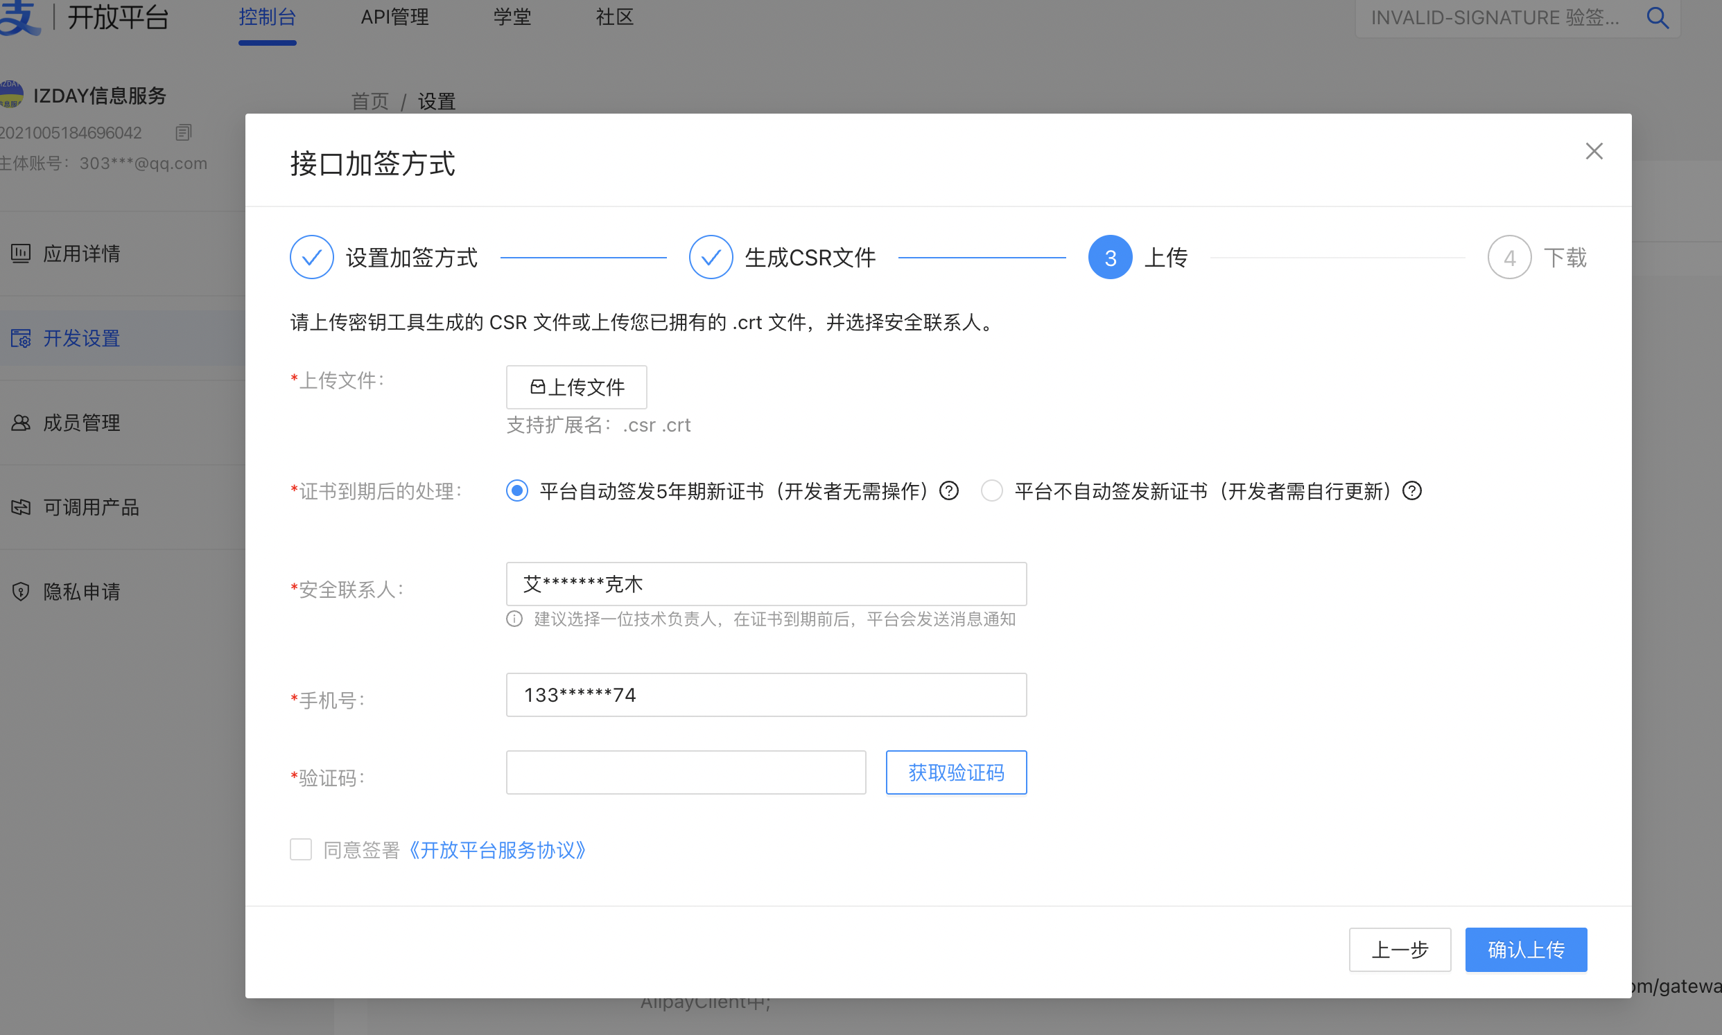Click step 4 下载 on the progress bar

click(x=1509, y=256)
